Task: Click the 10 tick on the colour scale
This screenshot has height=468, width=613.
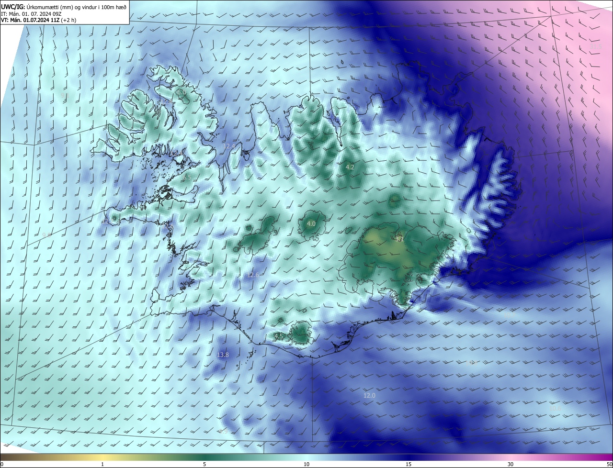Action: (306, 464)
